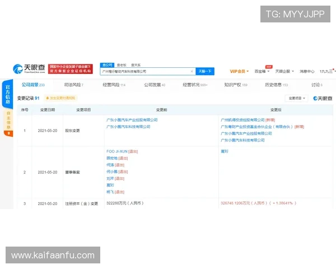The height and width of the screenshot is (269, 336).
Task: Open 广东粤财产业投资基金合伙企业 link
Action: pyautogui.click(x=256, y=127)
